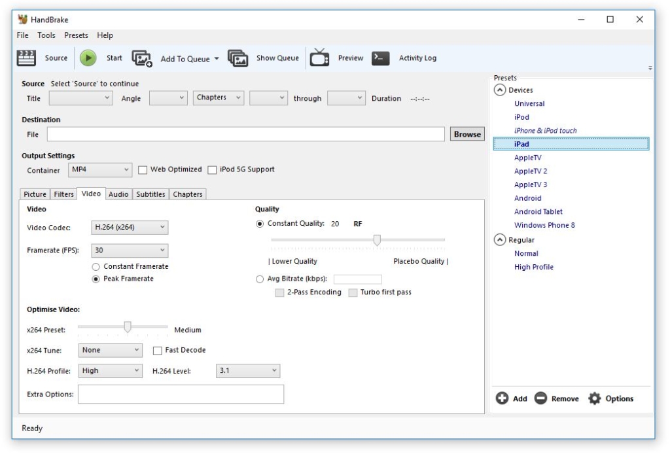Switch to the Audio tab
This screenshot has width=670, height=454.
pyautogui.click(x=118, y=194)
